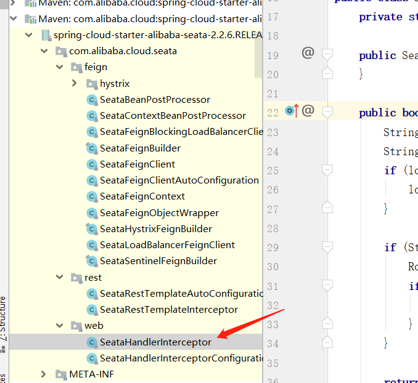Click line number 17 in the gutter
The height and width of the screenshot is (383, 418).
pos(273,17)
